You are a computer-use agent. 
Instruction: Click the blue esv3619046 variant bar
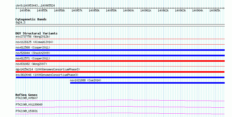tap(120, 77)
